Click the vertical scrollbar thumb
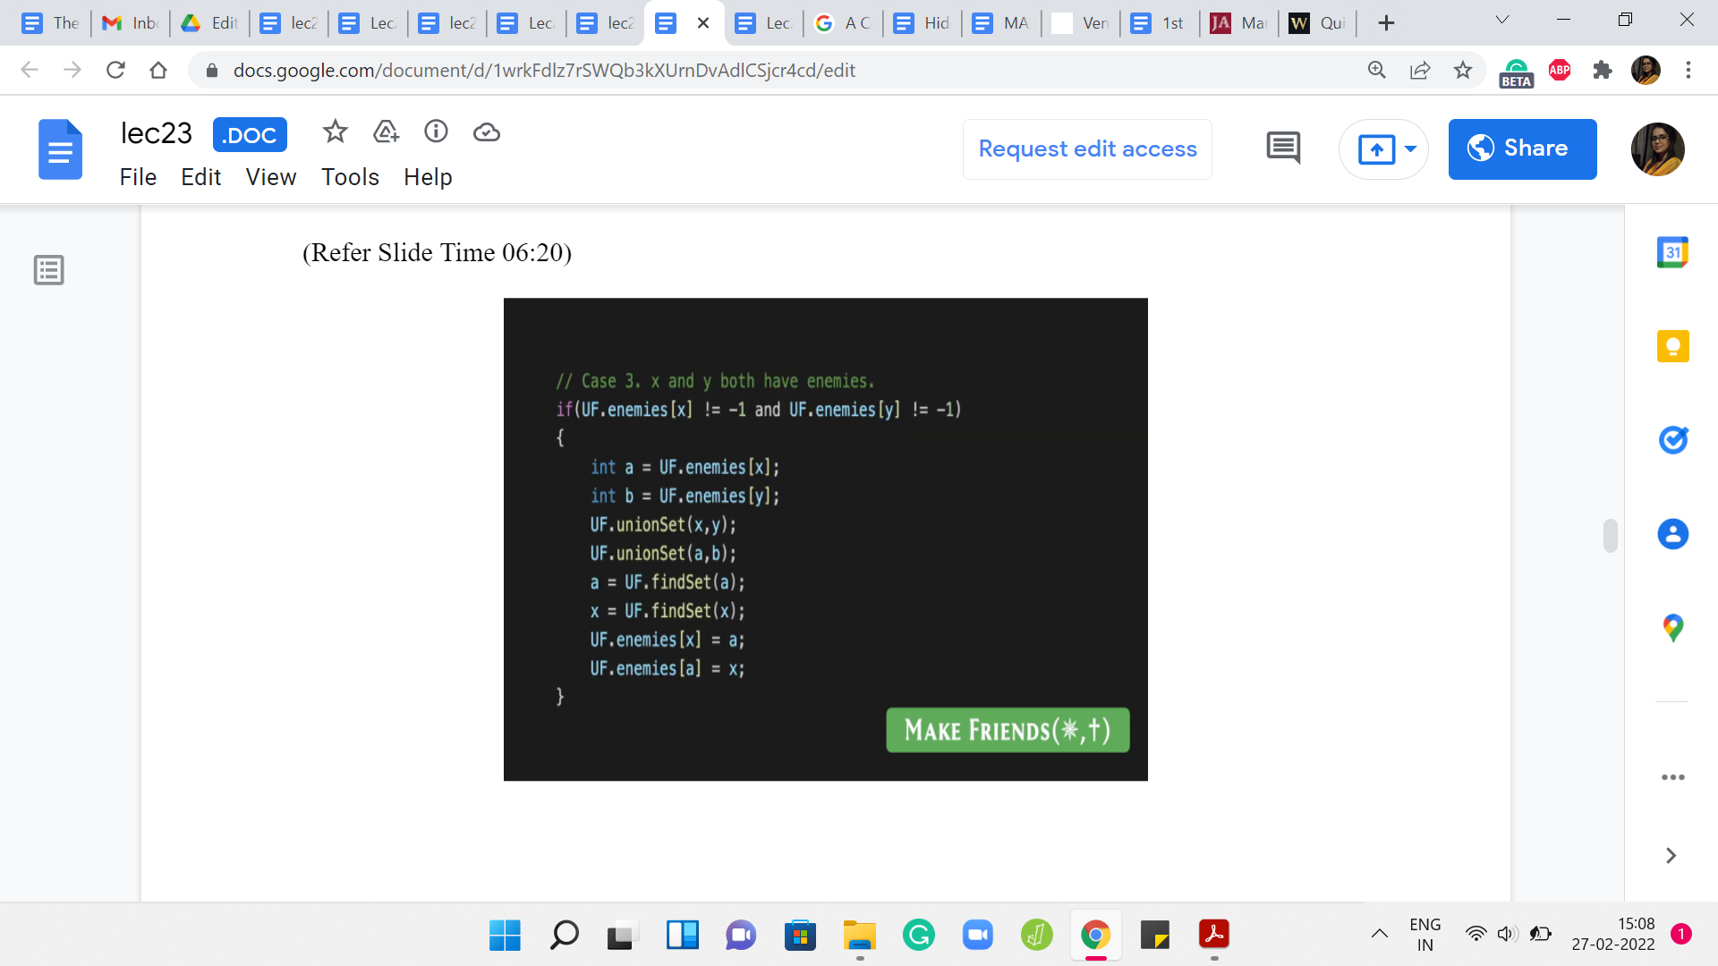 [1610, 536]
